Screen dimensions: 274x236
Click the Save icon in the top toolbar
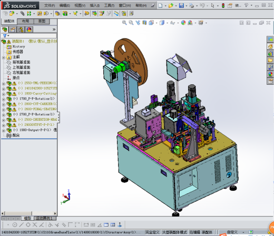pos(181,5)
